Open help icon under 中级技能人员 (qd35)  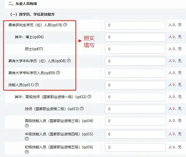point(27,139)
